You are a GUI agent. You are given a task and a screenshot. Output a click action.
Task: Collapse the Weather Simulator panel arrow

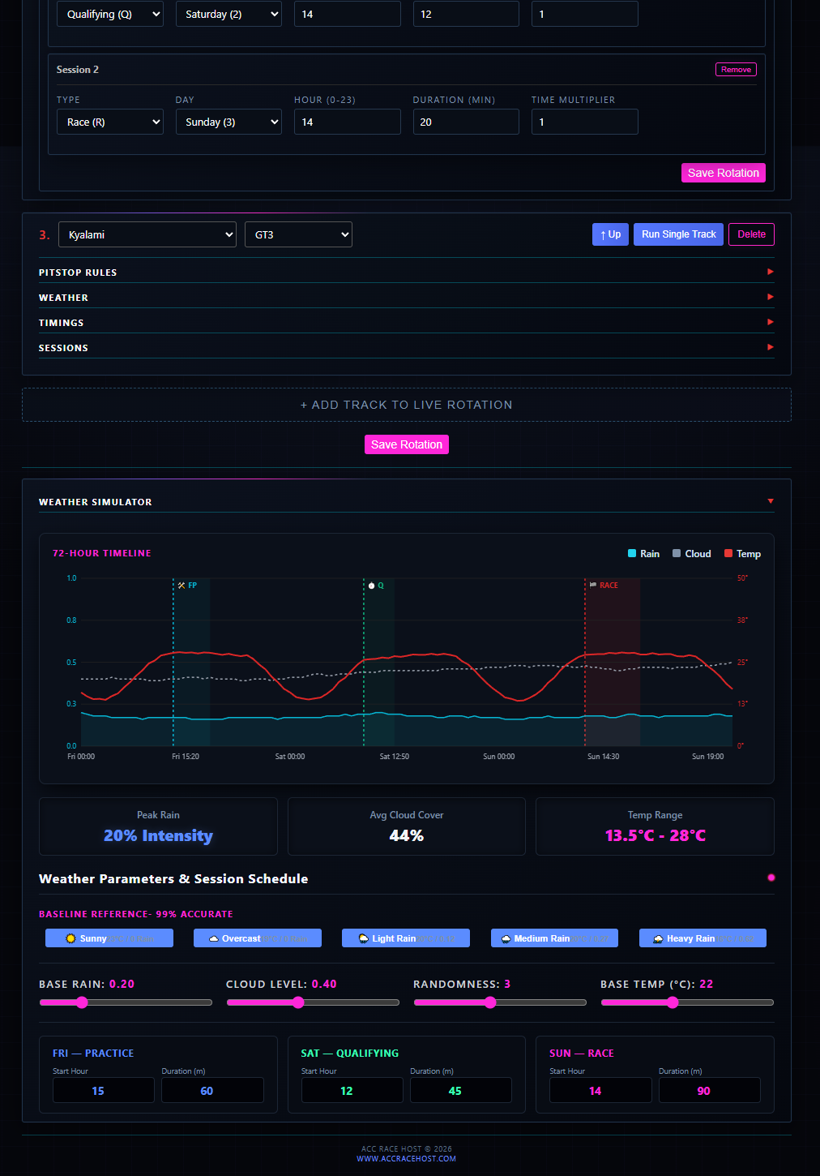click(771, 501)
